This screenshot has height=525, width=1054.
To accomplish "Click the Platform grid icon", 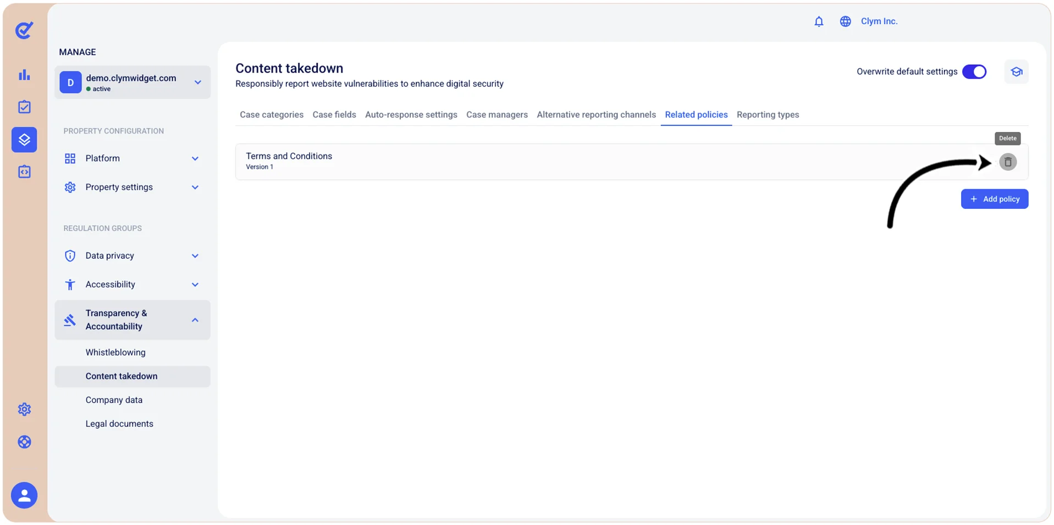I will point(70,159).
